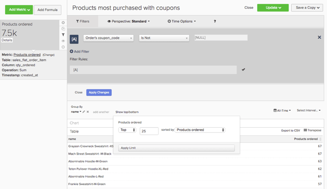Click the pencil icon next to name group
The image size is (327, 189).
click(84, 112)
